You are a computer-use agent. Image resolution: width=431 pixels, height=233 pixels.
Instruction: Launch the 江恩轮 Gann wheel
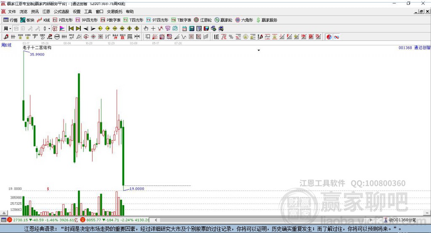[203, 20]
